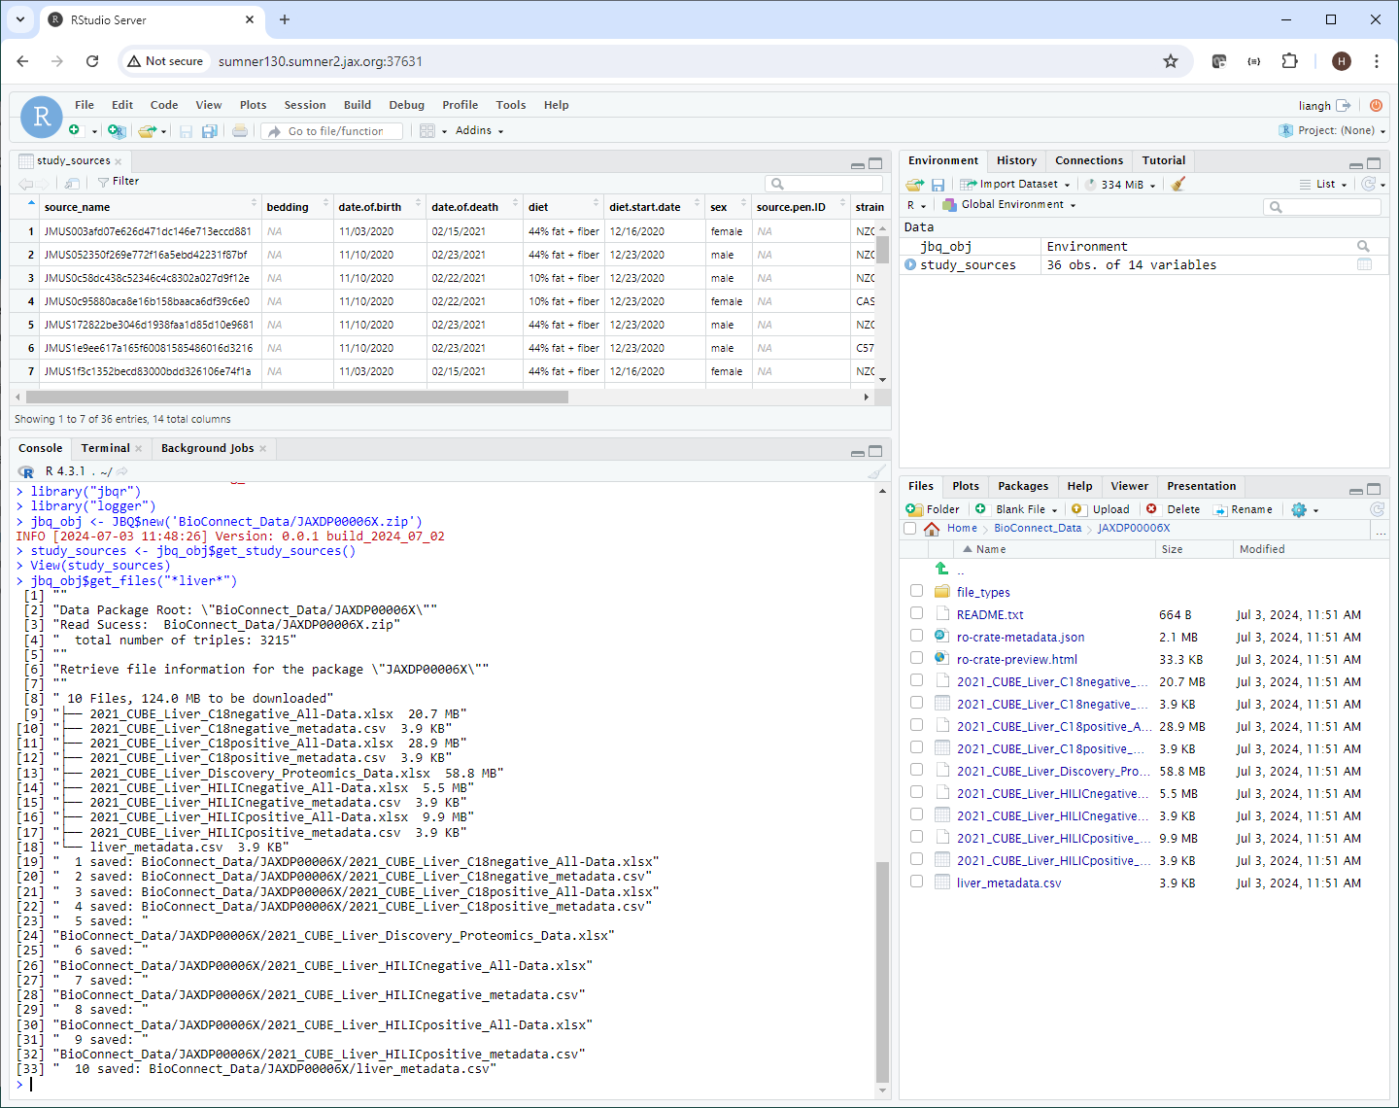This screenshot has width=1399, height=1108.
Task: Toggle the select-all checkbox in Files pane
Action: (x=909, y=528)
